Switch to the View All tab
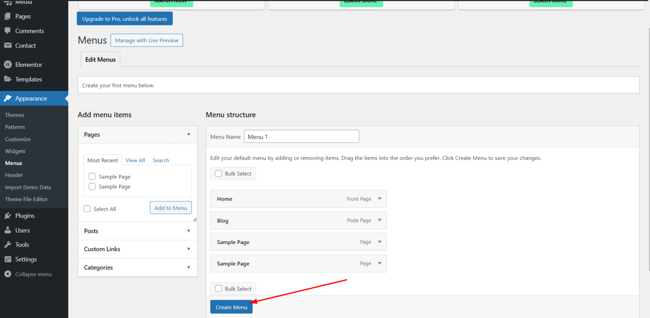 pos(135,160)
